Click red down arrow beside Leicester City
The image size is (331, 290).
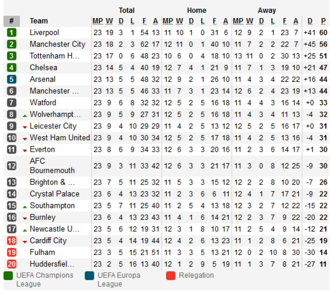point(25,127)
